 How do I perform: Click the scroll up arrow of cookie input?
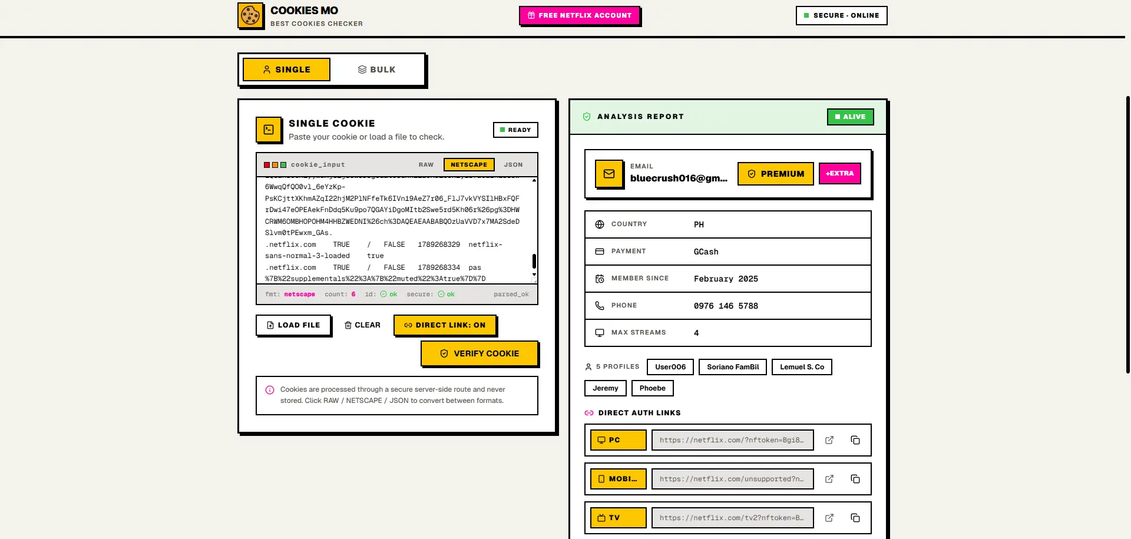click(534, 180)
